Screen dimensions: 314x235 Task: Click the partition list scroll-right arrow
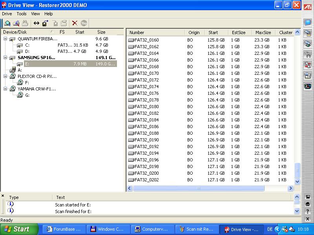point(290,188)
